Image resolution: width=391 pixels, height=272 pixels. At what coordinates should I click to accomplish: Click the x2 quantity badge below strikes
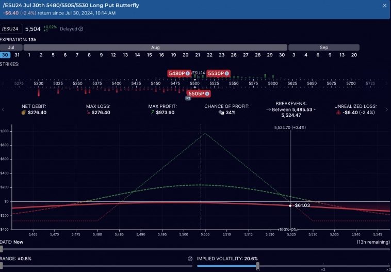click(188, 98)
